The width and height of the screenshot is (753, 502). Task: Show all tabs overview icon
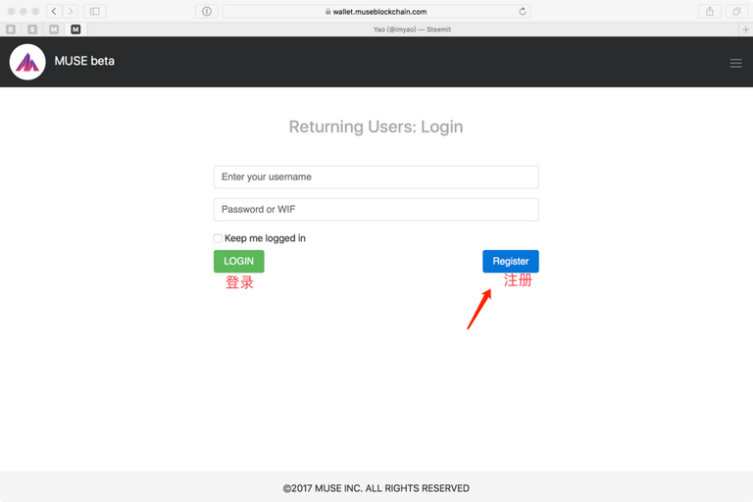(736, 11)
